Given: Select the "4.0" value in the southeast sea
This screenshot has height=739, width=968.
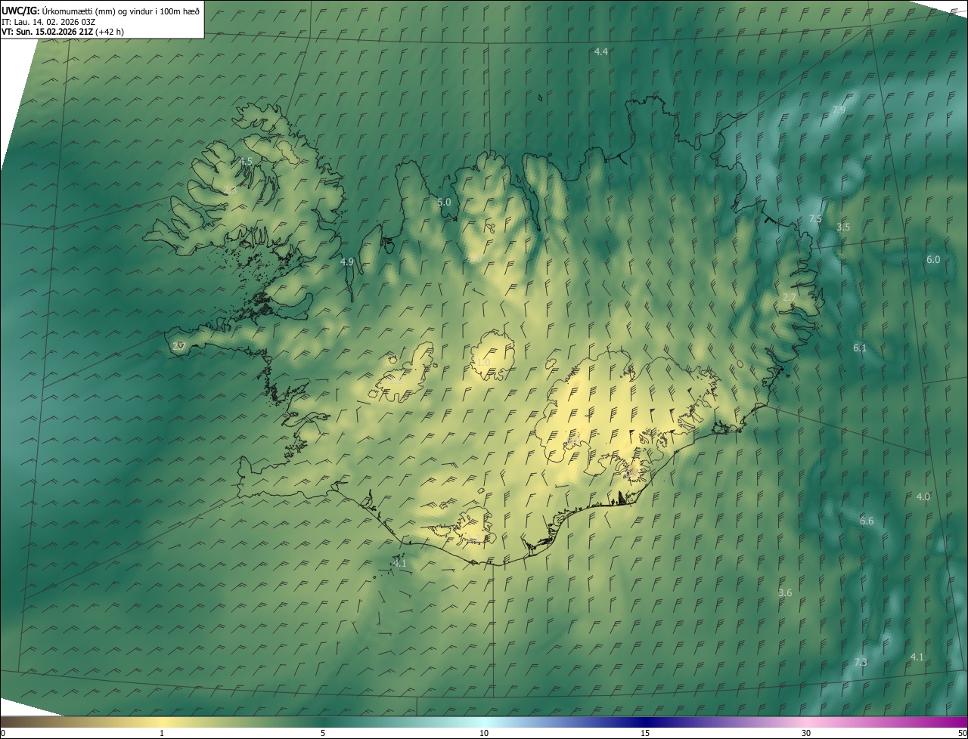Looking at the screenshot, I should [x=923, y=497].
